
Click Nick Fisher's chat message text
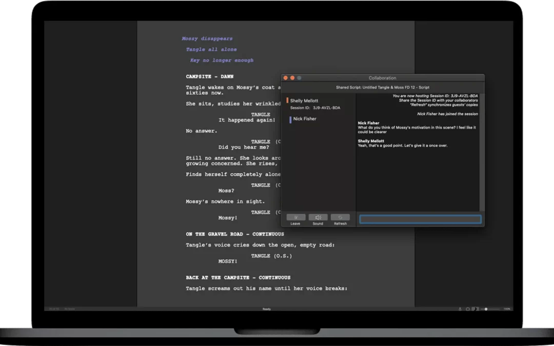point(417,130)
